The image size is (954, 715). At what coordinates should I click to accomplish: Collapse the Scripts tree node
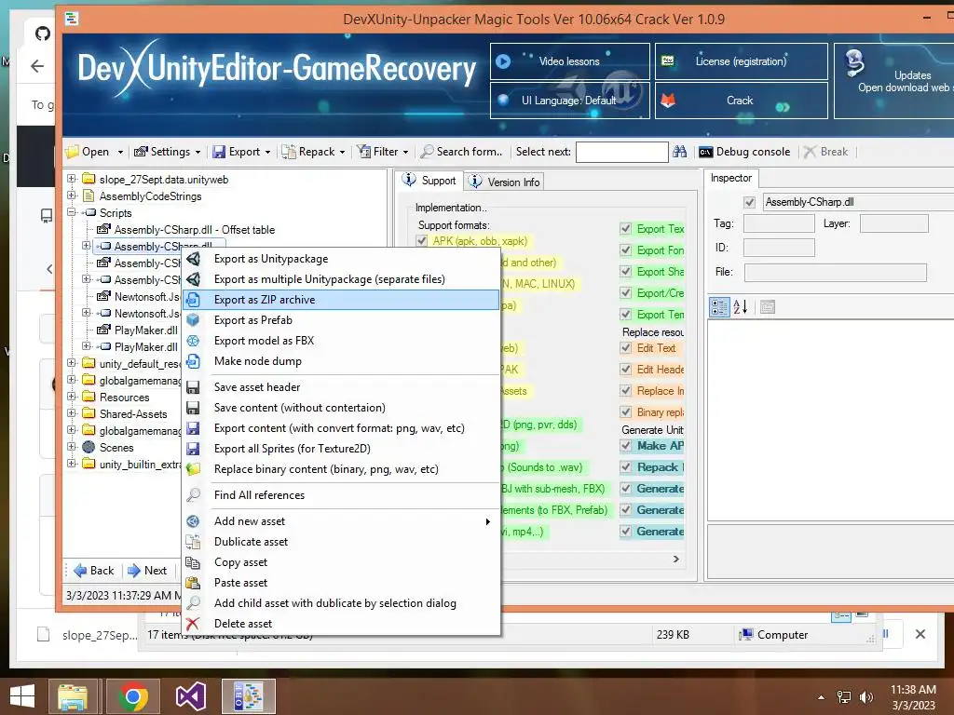(x=71, y=212)
